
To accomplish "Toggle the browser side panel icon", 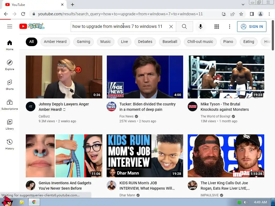I will click(252, 14).
